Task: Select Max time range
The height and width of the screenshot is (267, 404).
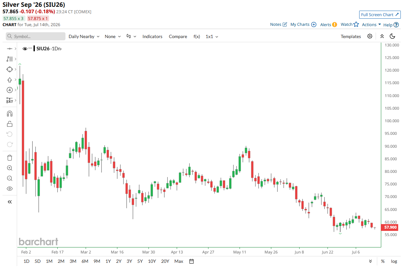Action: click(179, 261)
